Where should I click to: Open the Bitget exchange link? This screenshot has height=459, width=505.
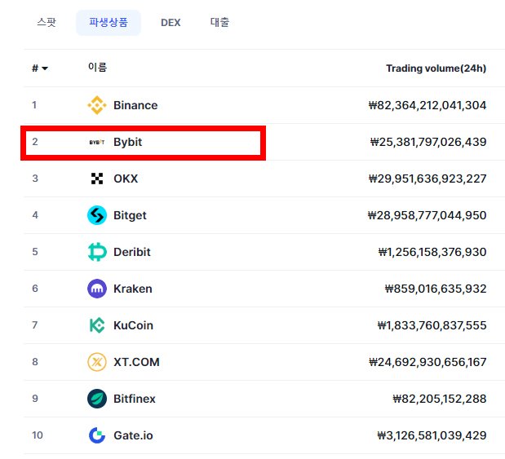coord(130,215)
